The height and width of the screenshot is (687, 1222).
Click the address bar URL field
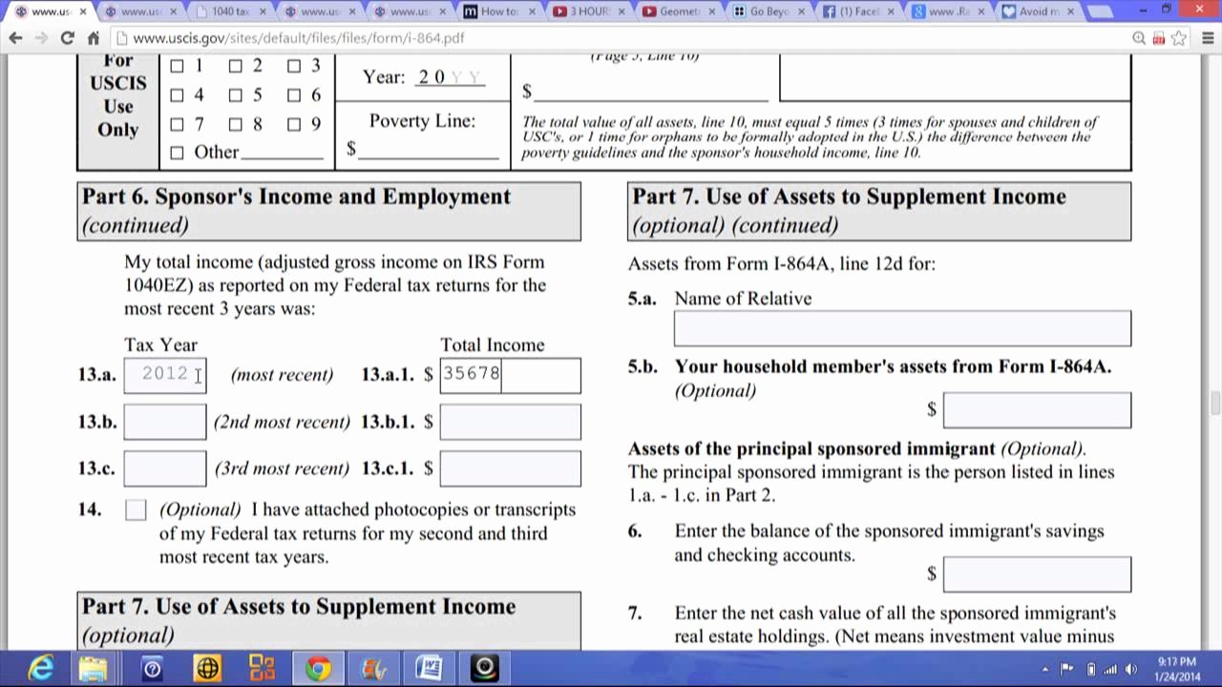tap(621, 38)
